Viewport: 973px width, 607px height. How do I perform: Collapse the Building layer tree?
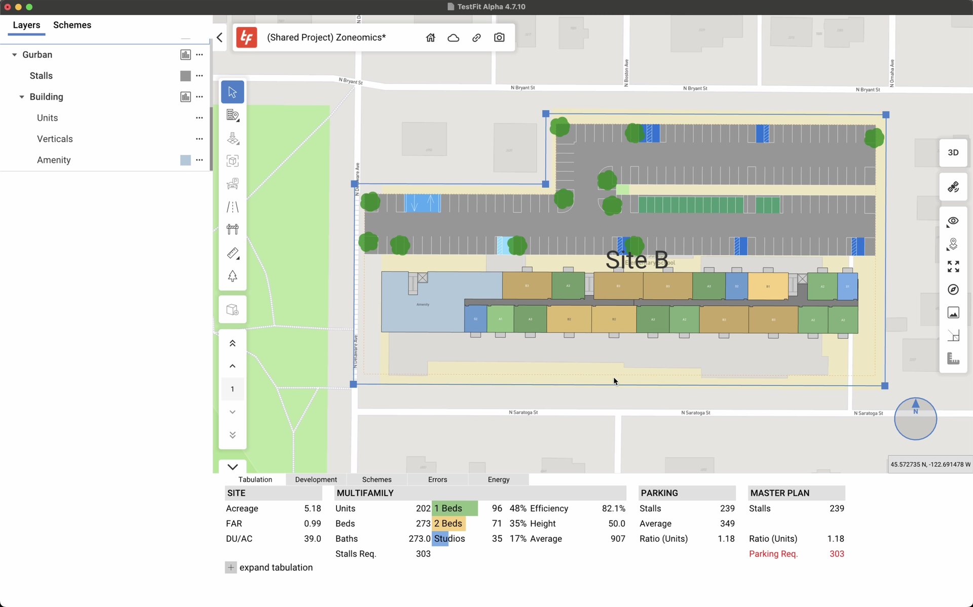[x=22, y=97]
